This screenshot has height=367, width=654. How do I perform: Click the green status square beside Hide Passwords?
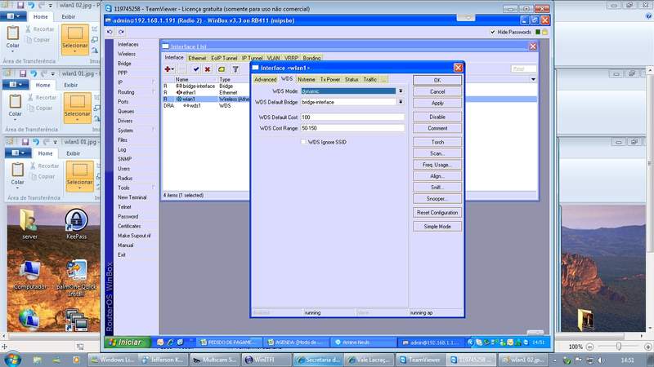coord(538,32)
